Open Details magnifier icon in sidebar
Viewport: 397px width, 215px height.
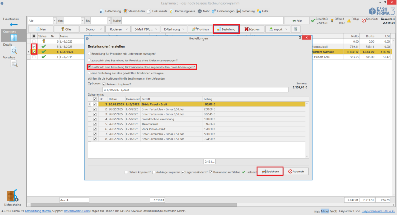pos(14,51)
